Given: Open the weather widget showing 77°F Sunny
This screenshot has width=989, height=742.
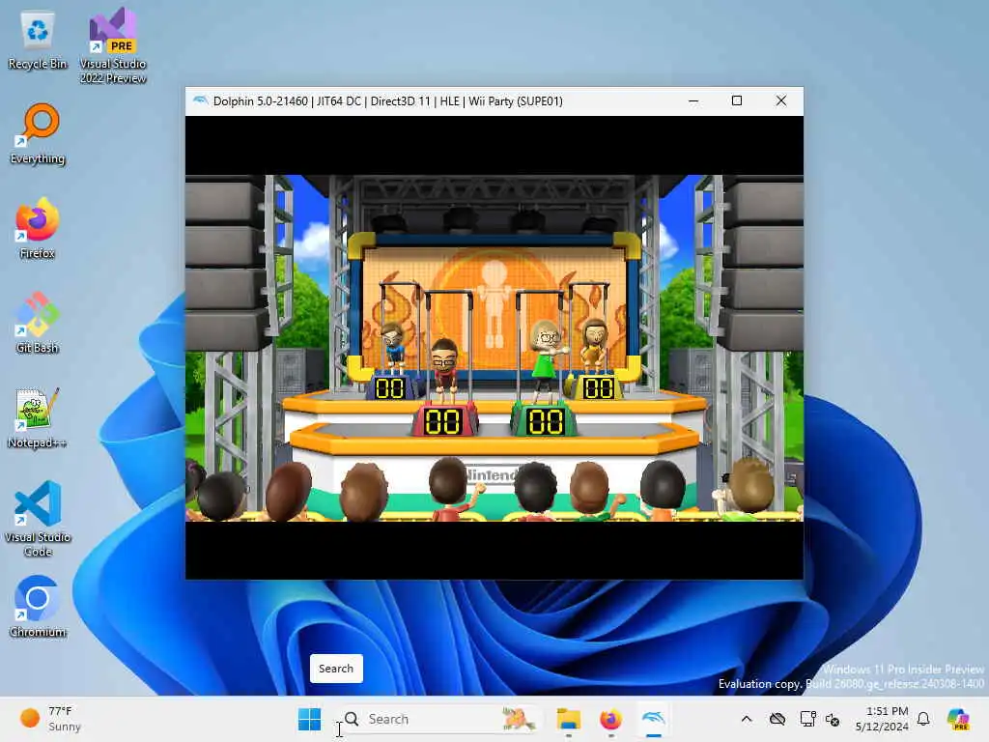Looking at the screenshot, I should 50,719.
